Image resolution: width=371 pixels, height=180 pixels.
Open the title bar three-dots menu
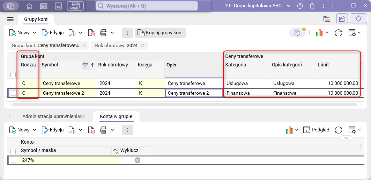pos(324,6)
